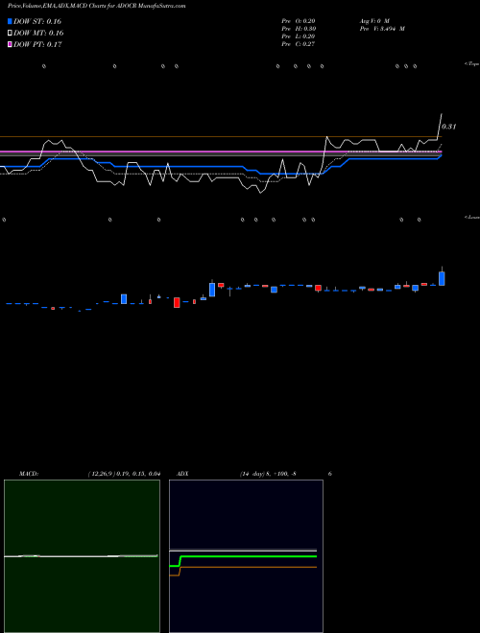Click the blue DOW ST legend swatch
480x633 pixels.
click(x=10, y=21)
